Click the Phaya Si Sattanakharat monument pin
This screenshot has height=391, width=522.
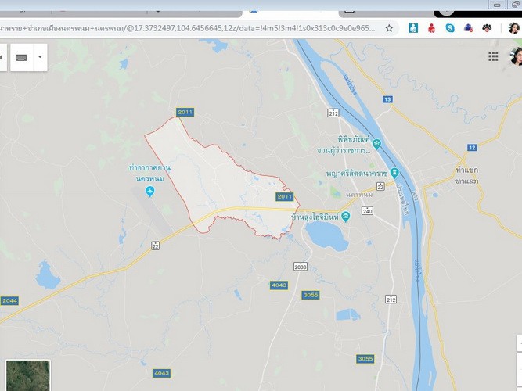(x=395, y=173)
